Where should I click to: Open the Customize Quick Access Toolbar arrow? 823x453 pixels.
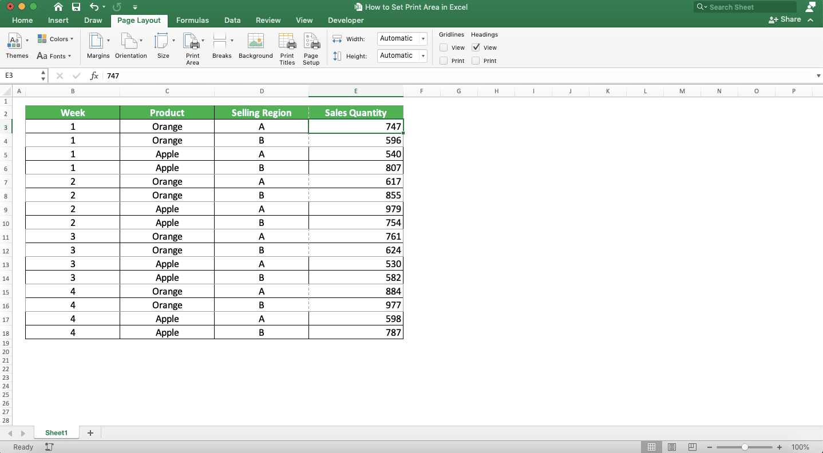[134, 7]
